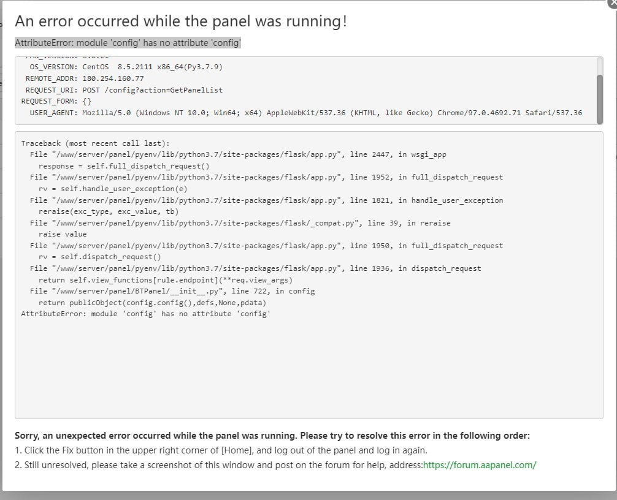This screenshot has width=617, height=500.
Task: Click the REQUEST_FORM line
Action: (x=56, y=101)
